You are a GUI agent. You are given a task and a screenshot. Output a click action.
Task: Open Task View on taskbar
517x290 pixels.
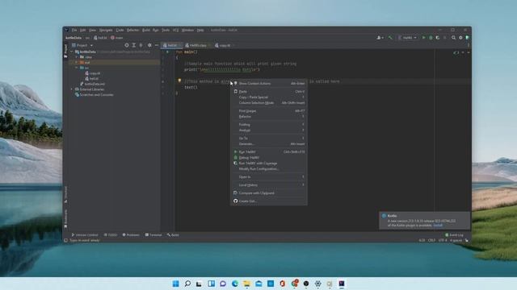pos(199,284)
